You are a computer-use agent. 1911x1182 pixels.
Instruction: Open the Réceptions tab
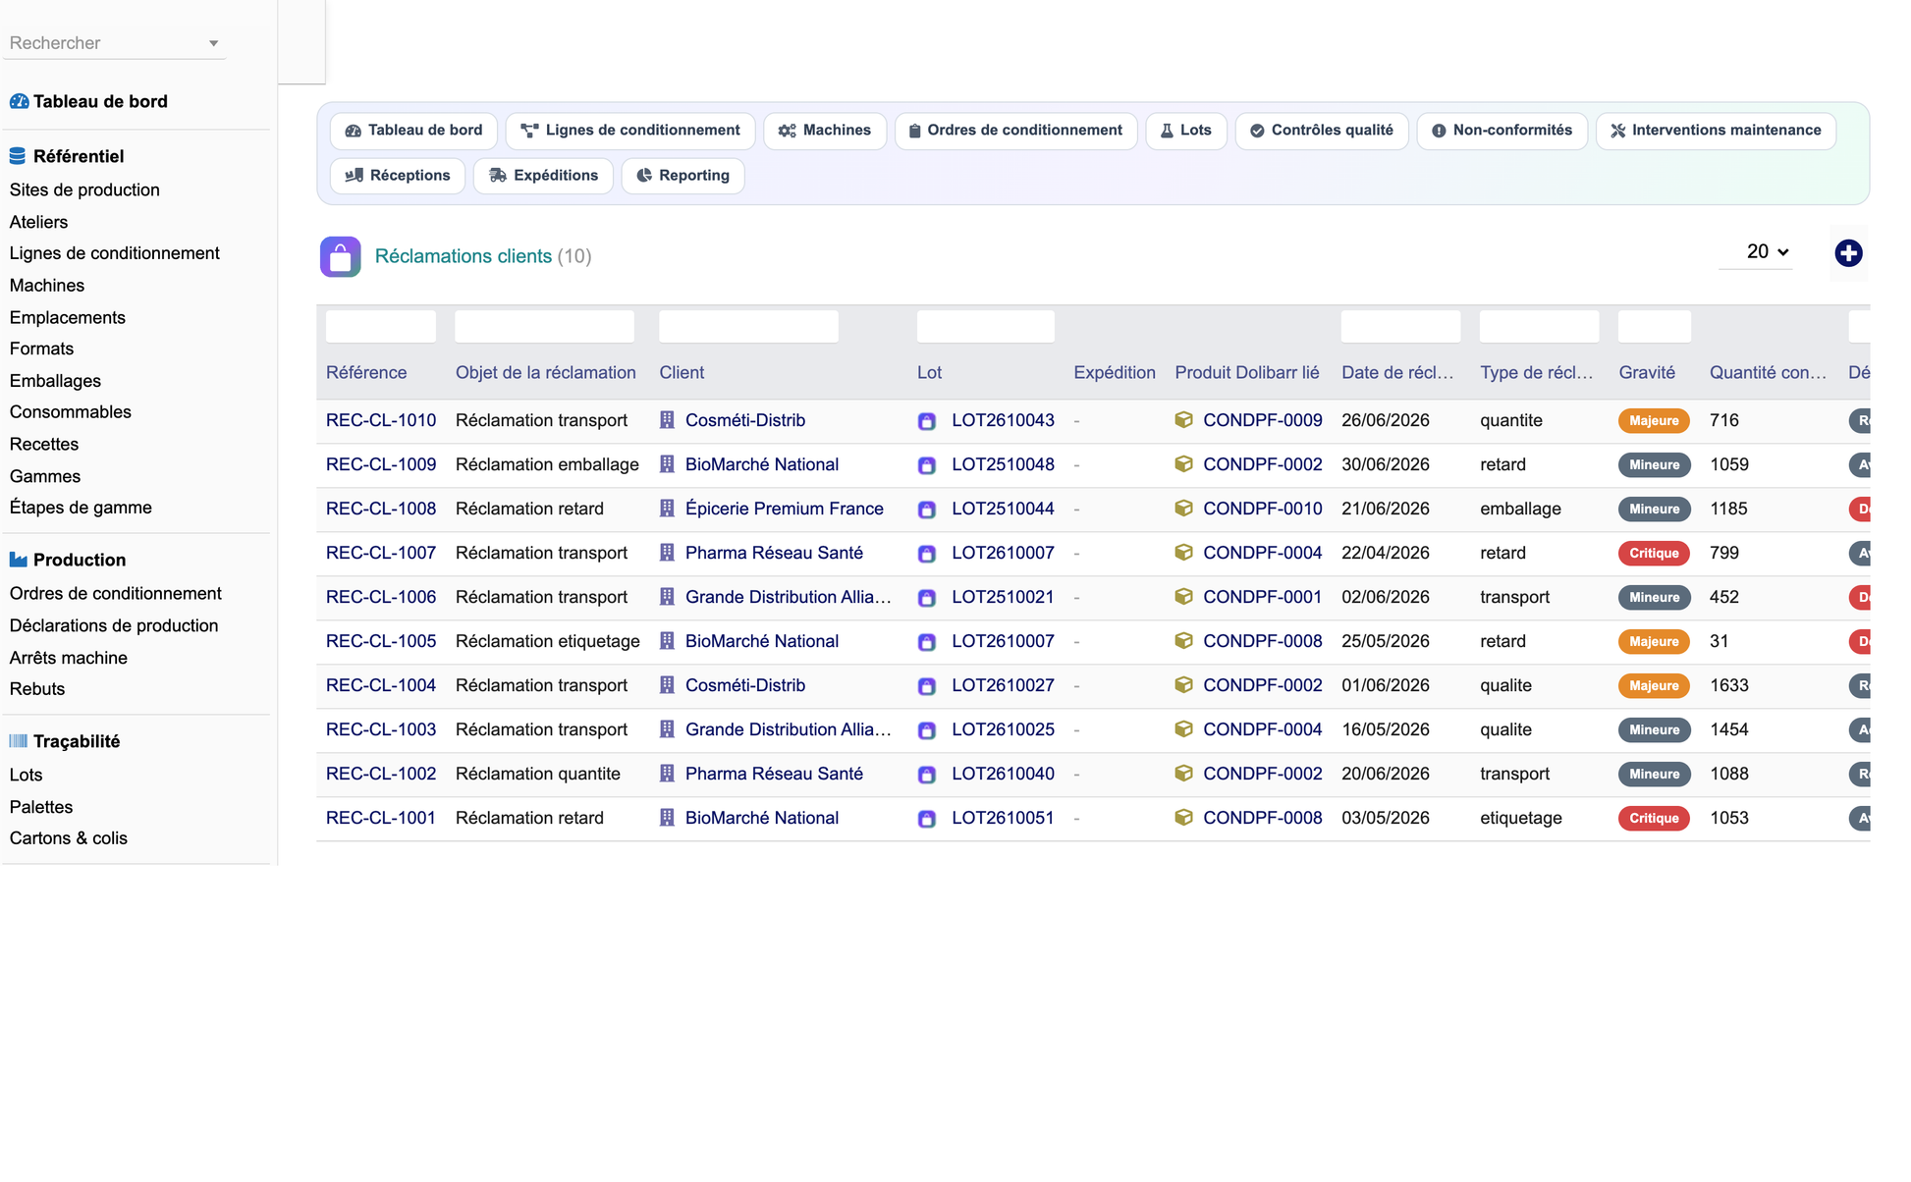pyautogui.click(x=398, y=176)
